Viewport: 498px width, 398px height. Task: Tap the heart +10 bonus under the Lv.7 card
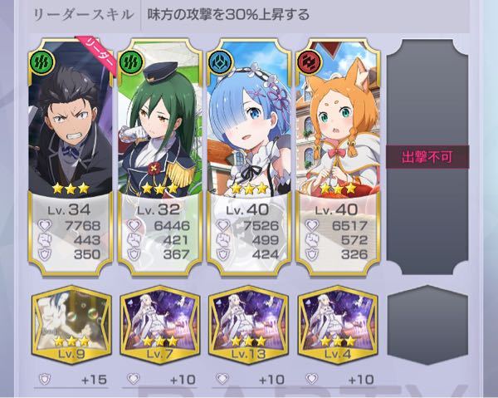coord(160,380)
